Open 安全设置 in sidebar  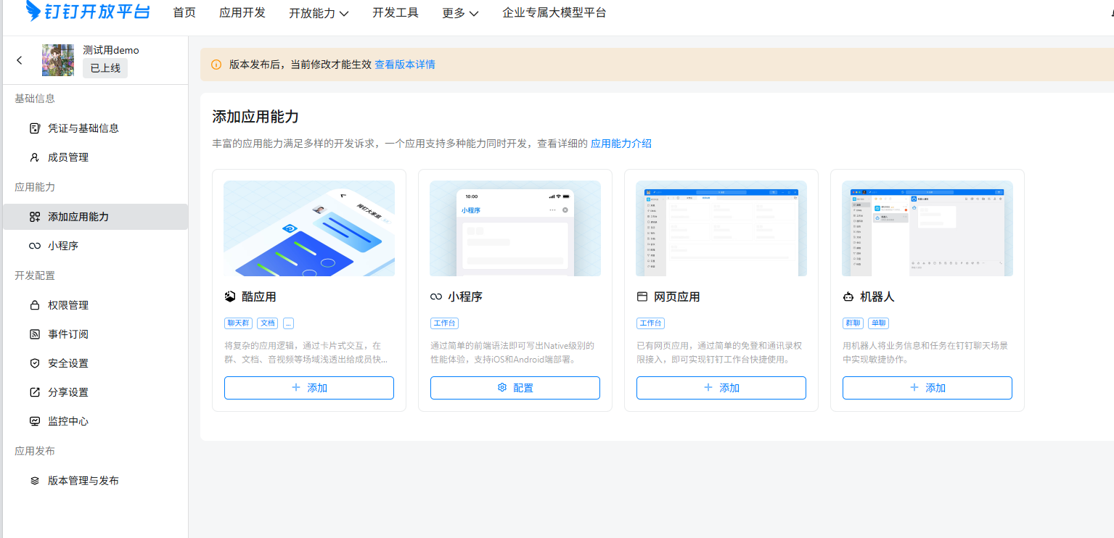pos(95,363)
